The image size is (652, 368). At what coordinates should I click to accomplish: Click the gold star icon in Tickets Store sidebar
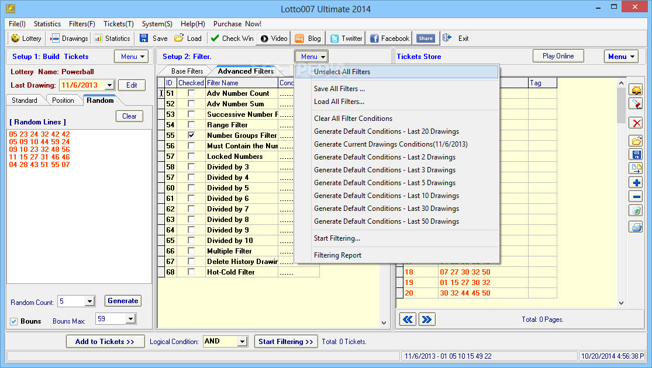(636, 90)
